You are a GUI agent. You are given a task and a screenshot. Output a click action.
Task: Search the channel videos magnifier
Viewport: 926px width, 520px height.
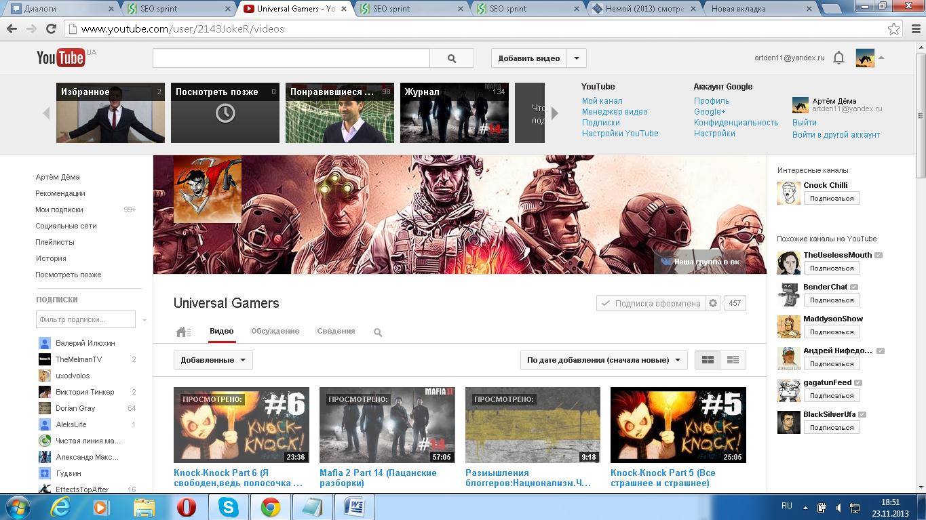pos(378,332)
